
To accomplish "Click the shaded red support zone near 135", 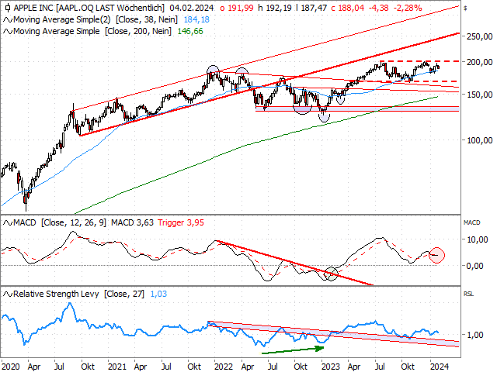I will (357, 108).
